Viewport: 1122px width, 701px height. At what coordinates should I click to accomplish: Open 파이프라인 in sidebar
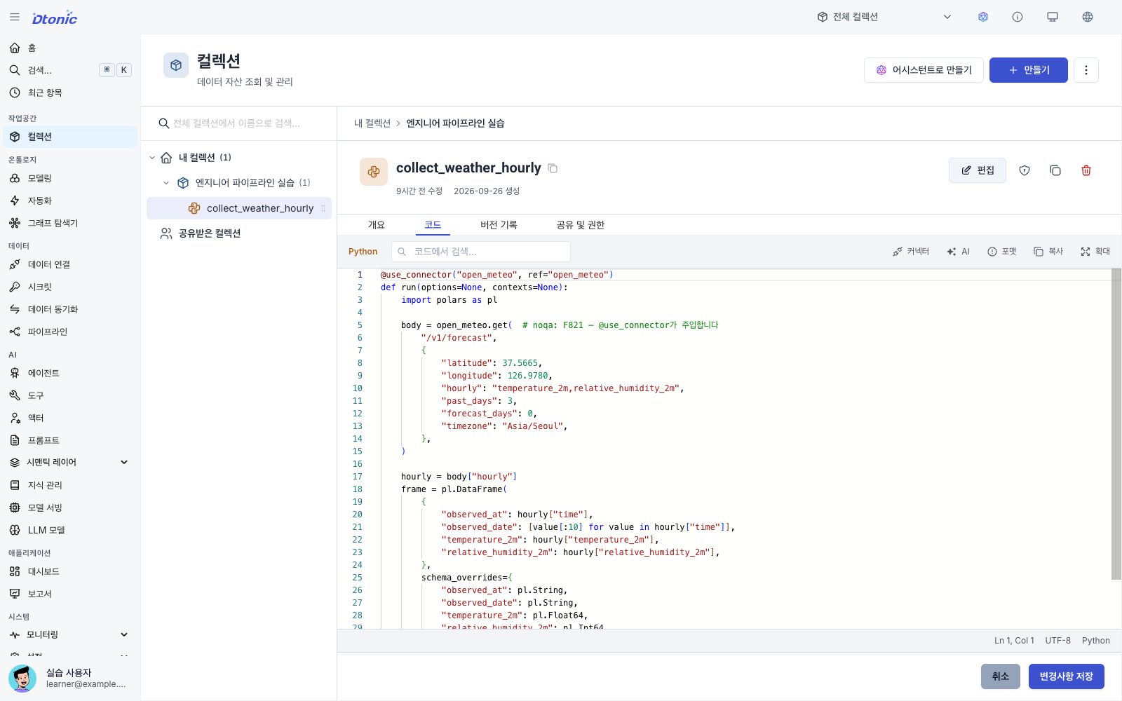coord(70,332)
